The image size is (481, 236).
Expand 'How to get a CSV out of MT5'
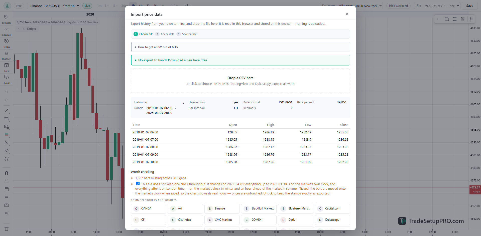point(241,47)
